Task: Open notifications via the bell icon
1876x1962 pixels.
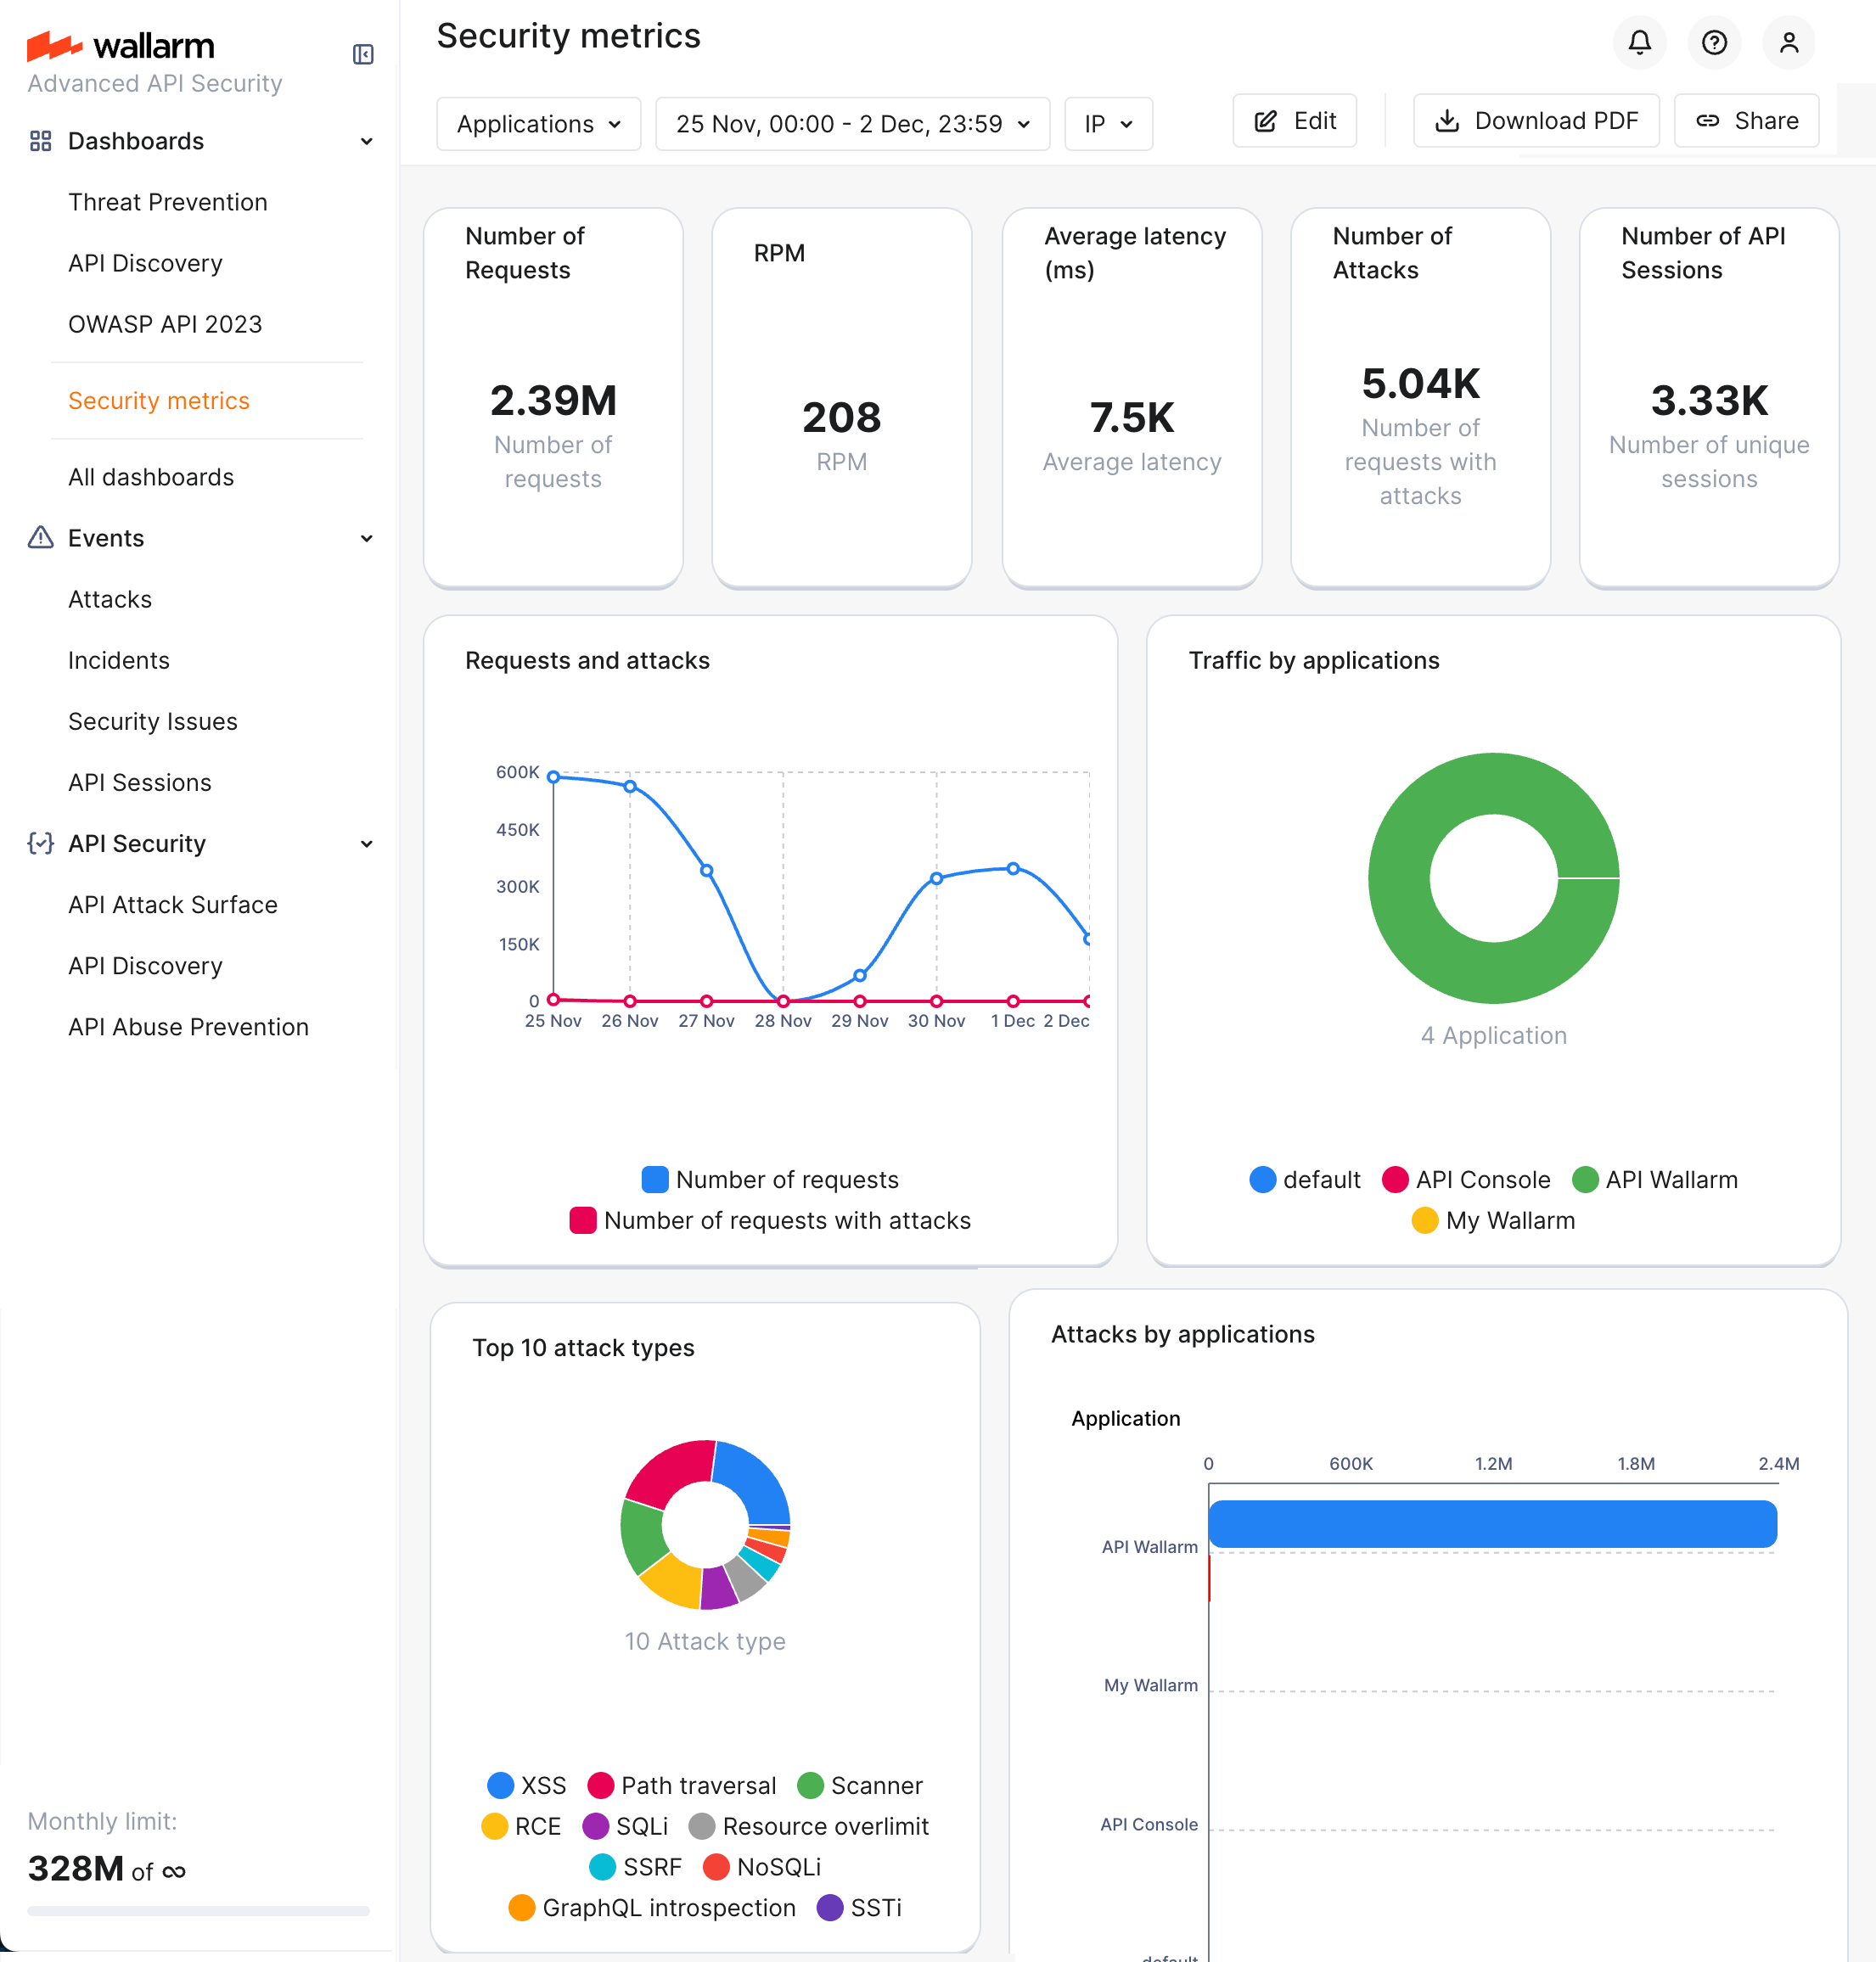Action: tap(1639, 42)
